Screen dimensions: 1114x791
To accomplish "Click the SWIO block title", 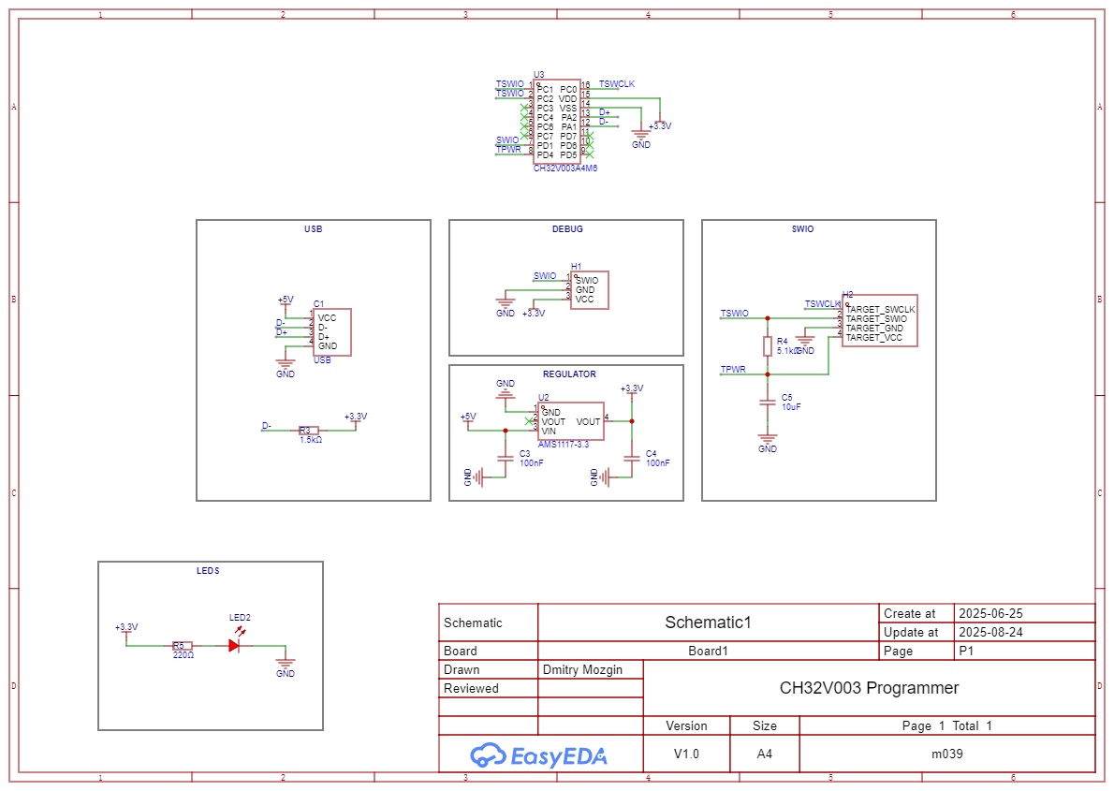I will click(x=803, y=228).
